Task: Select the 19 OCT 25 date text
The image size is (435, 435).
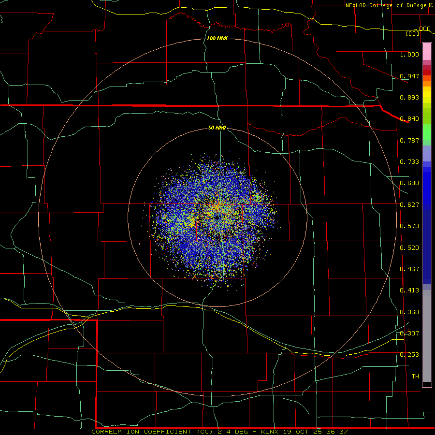Action: (303, 432)
